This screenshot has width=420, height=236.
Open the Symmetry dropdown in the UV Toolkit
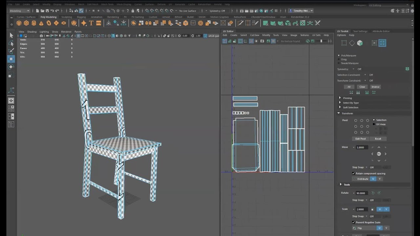pyautogui.click(x=353, y=69)
